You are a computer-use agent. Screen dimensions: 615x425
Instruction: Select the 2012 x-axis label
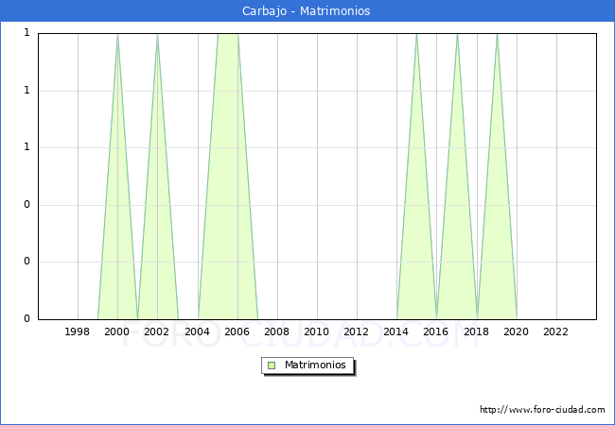[x=356, y=331]
